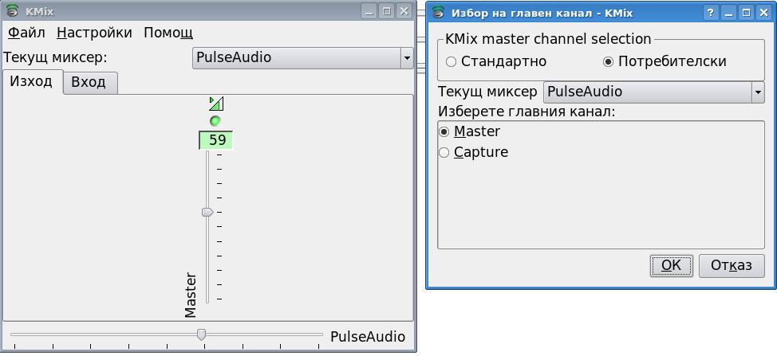Cancel the dialog with the Отказ button
Screen dimensions: 777x356
732,265
